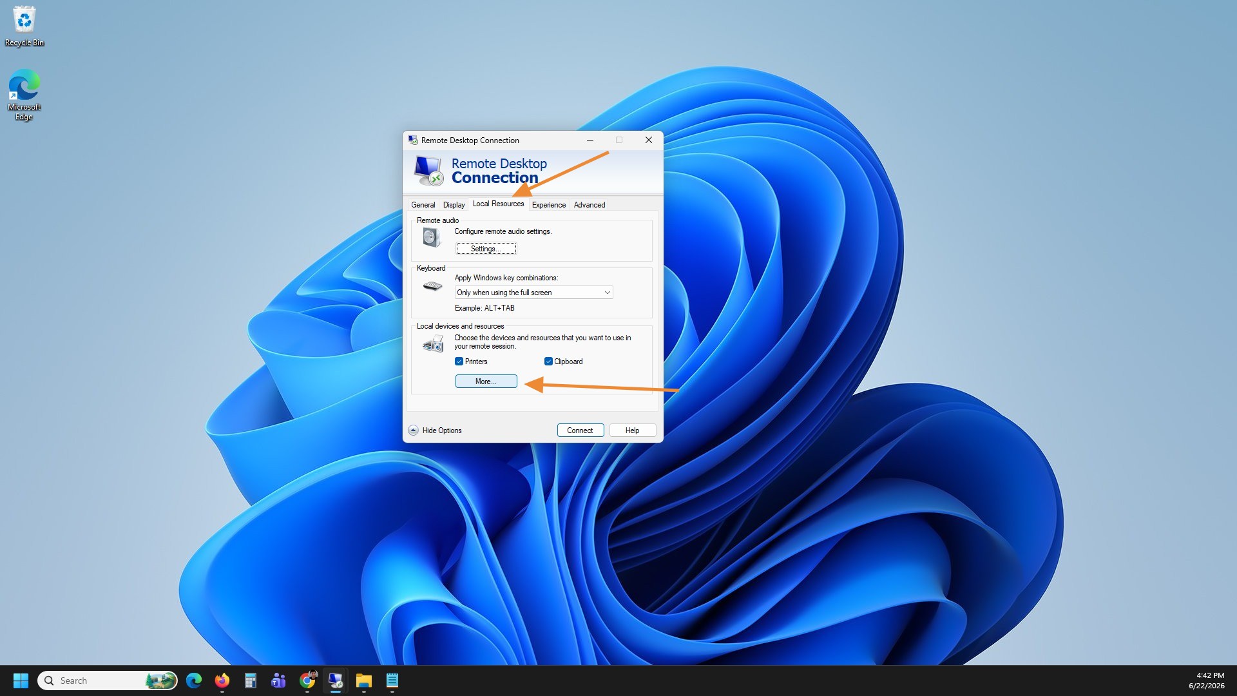Click the taskbar Search box

point(108,681)
